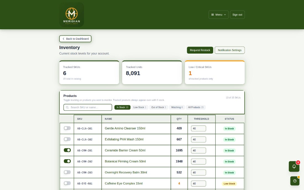Click In Stock badge for AB-CLN-301
The width and height of the screenshot is (304, 190).
229,129
